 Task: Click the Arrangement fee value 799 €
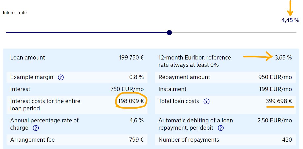(136, 140)
